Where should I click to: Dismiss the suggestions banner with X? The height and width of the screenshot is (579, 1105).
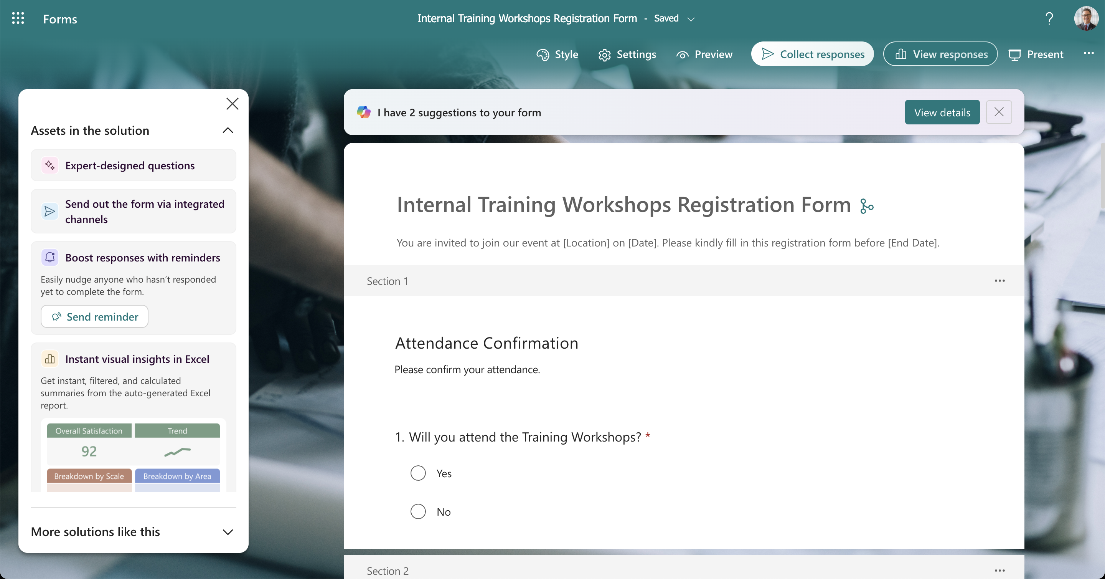[x=999, y=112]
